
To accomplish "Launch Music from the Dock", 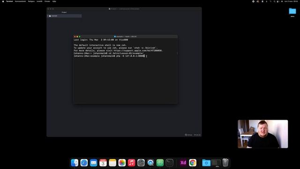I will click(131, 163).
